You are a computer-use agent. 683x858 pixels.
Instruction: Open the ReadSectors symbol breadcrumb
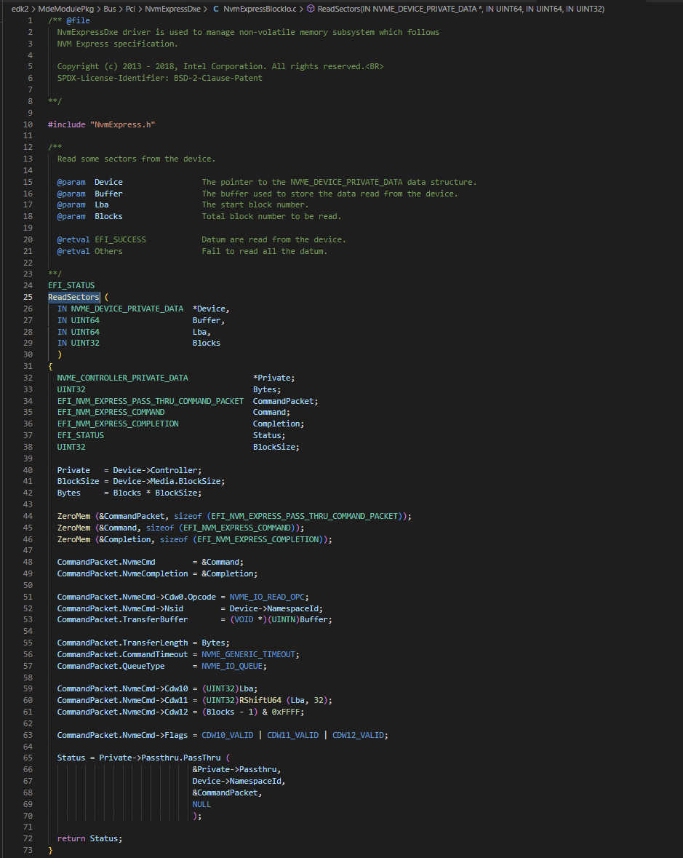(460, 9)
